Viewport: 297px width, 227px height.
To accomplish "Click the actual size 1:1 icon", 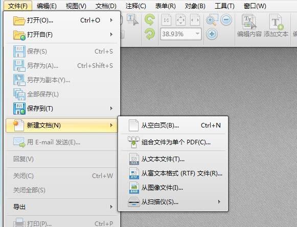I will pos(166,20).
